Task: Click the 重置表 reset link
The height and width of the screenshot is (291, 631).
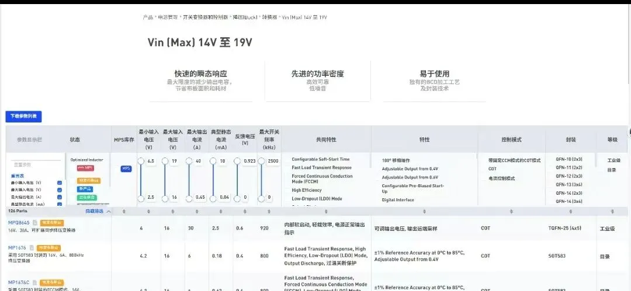Action: [18, 176]
